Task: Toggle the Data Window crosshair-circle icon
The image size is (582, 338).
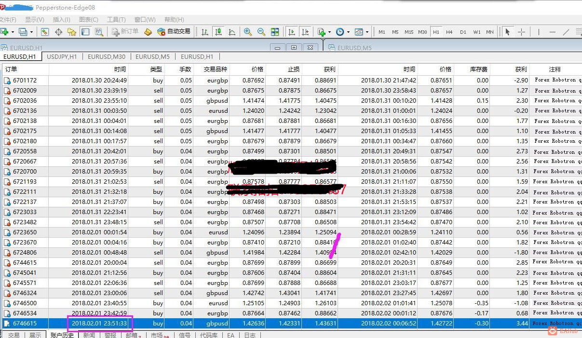Action: (58, 32)
